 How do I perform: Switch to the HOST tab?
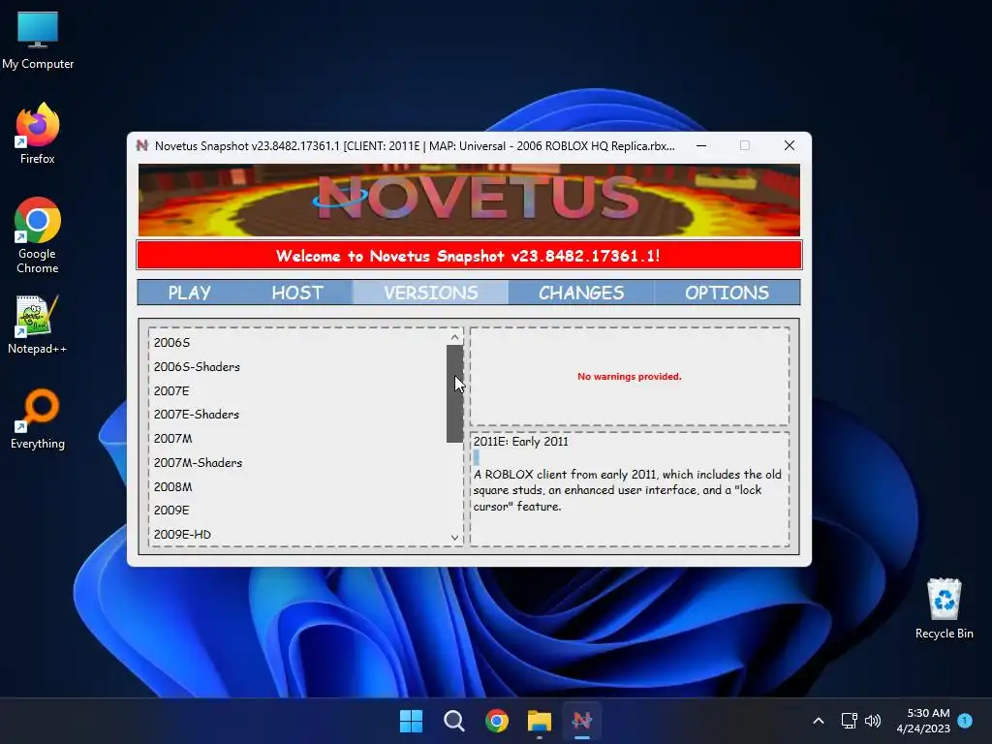pos(297,293)
